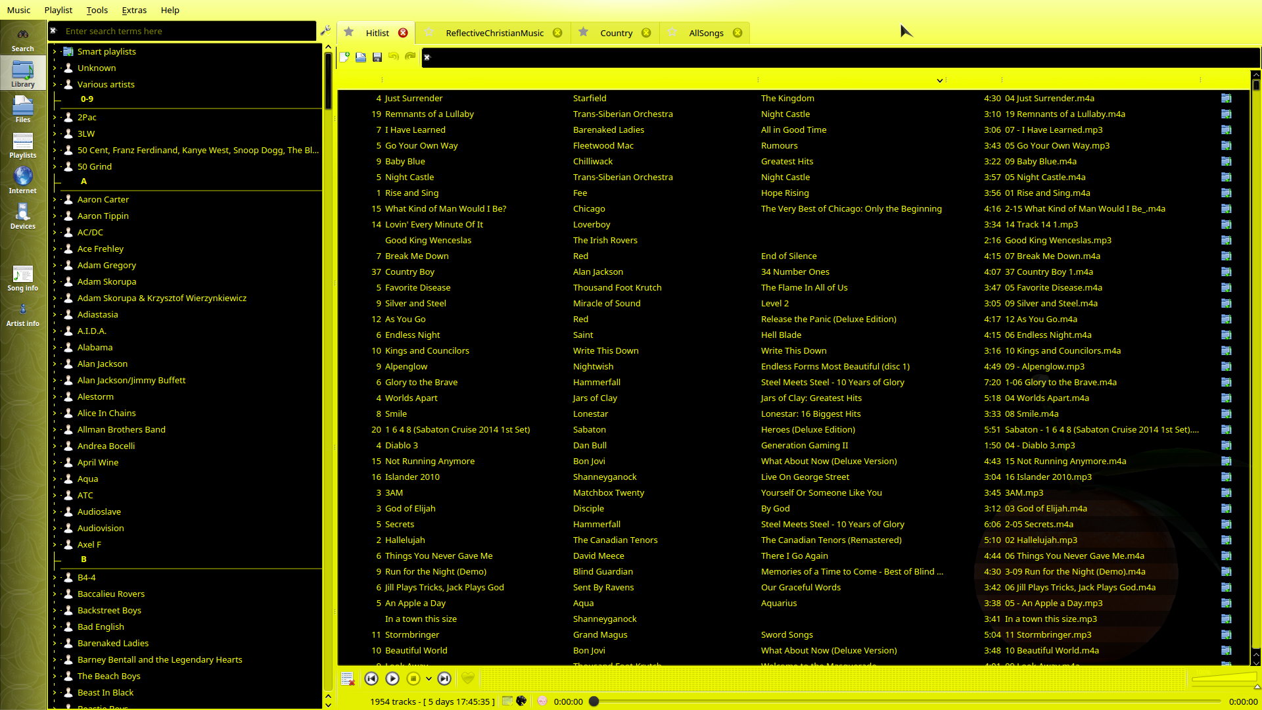Clear the library search box X icon
The image size is (1262, 710).
[54, 31]
